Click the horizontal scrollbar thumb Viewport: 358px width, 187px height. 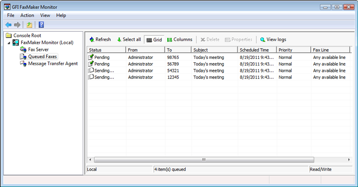[204, 160]
